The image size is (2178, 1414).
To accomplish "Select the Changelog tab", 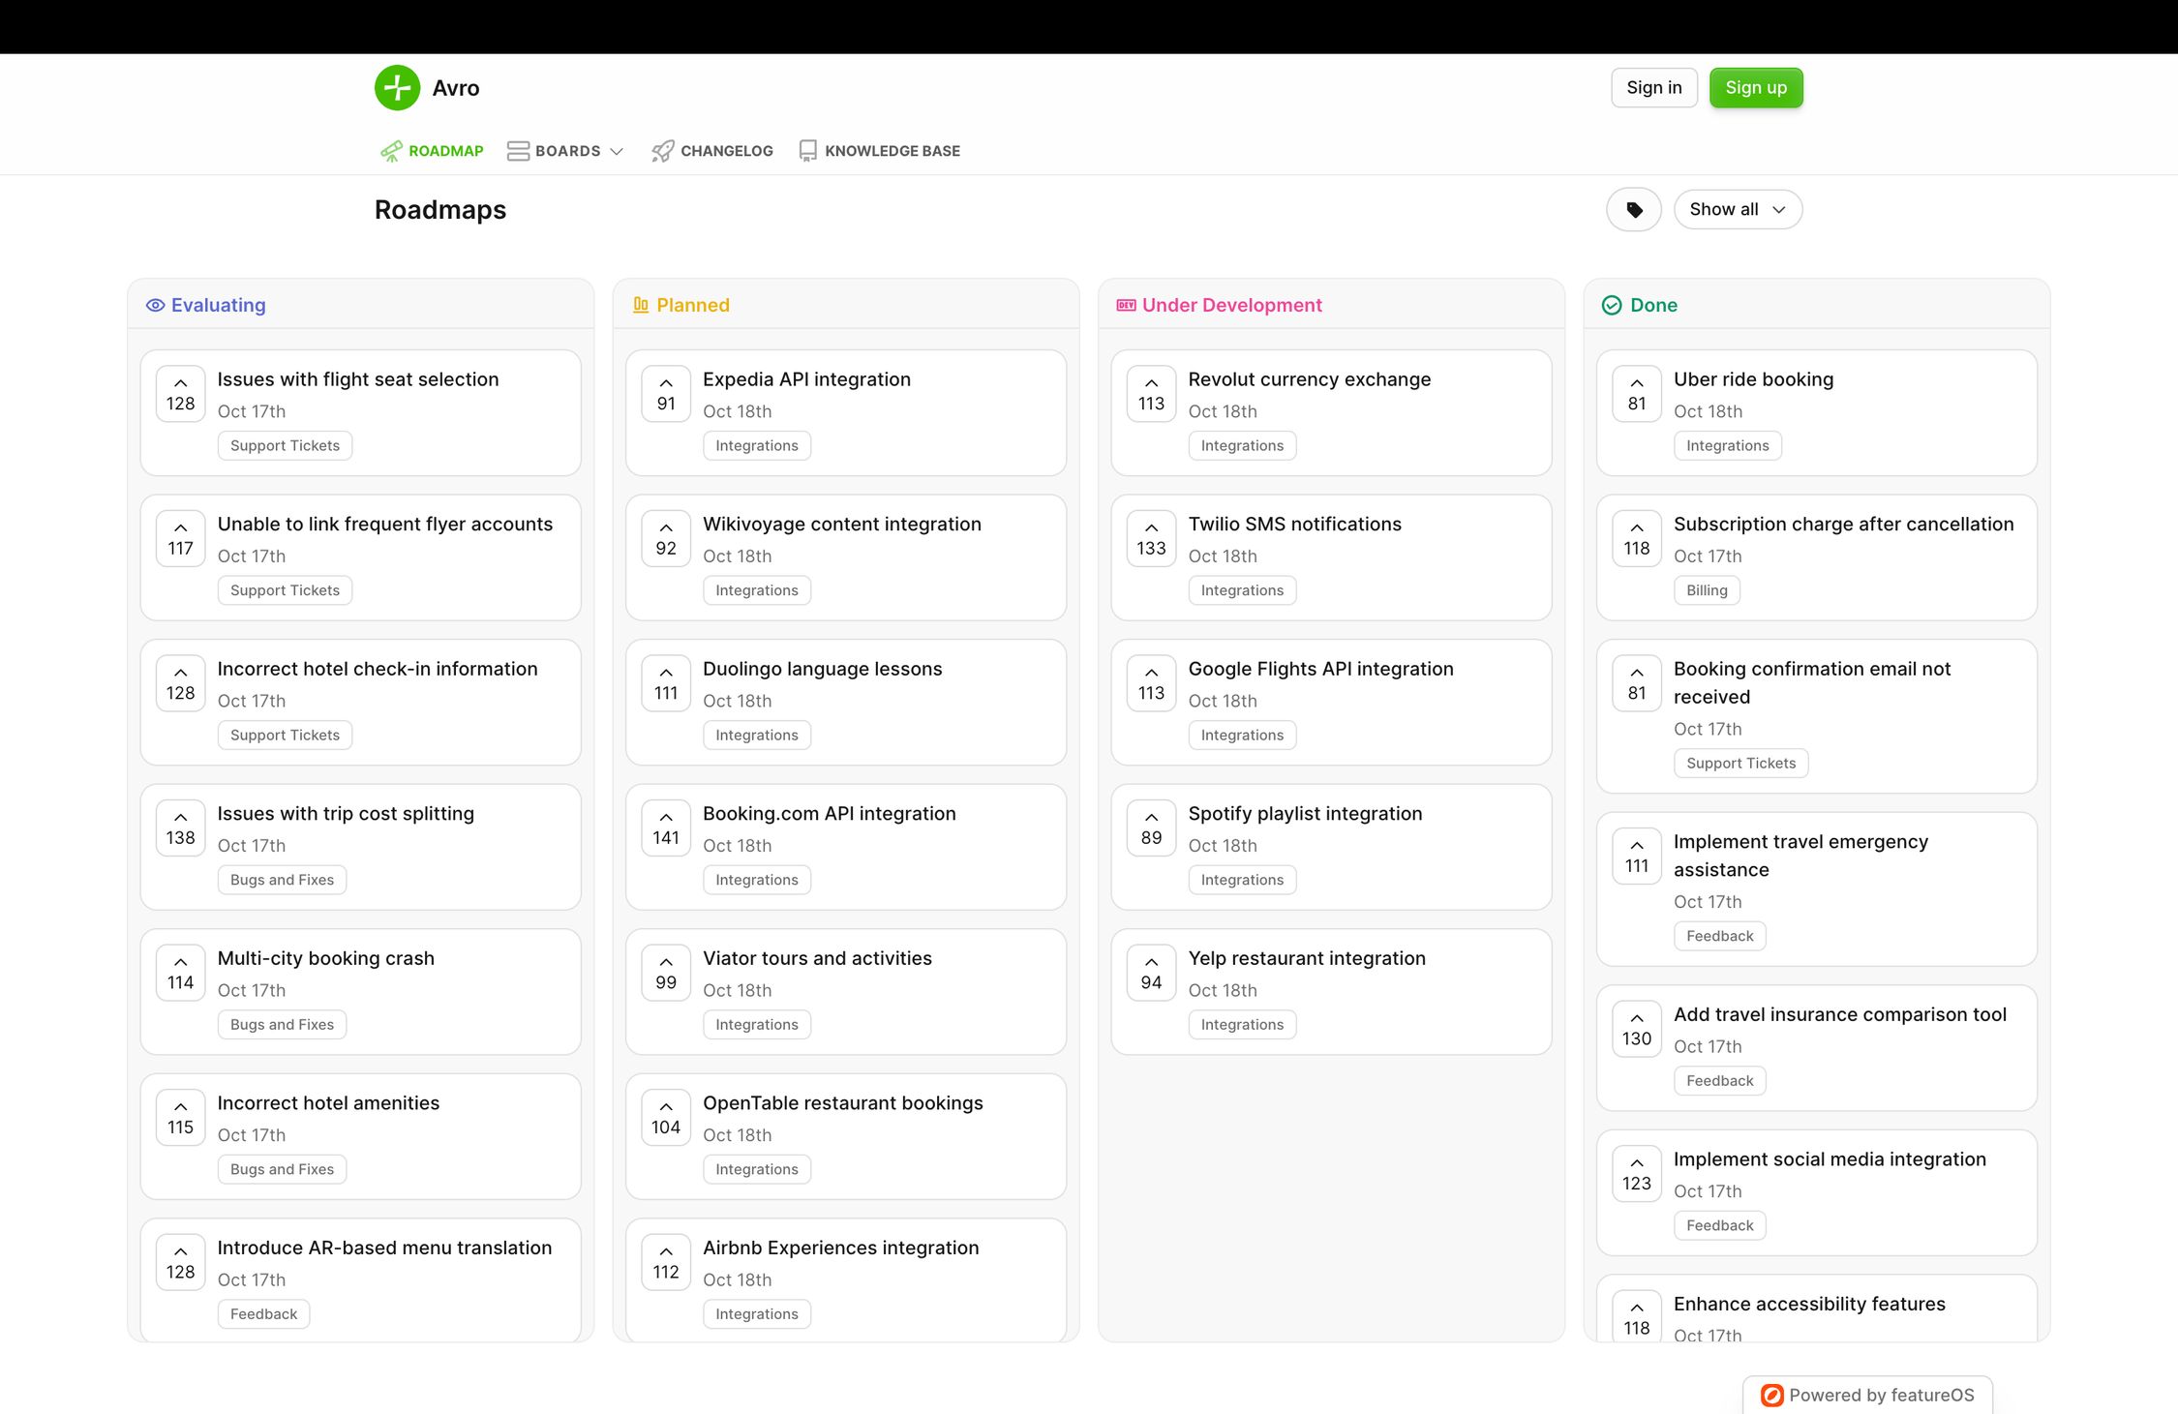I will pyautogui.click(x=712, y=151).
